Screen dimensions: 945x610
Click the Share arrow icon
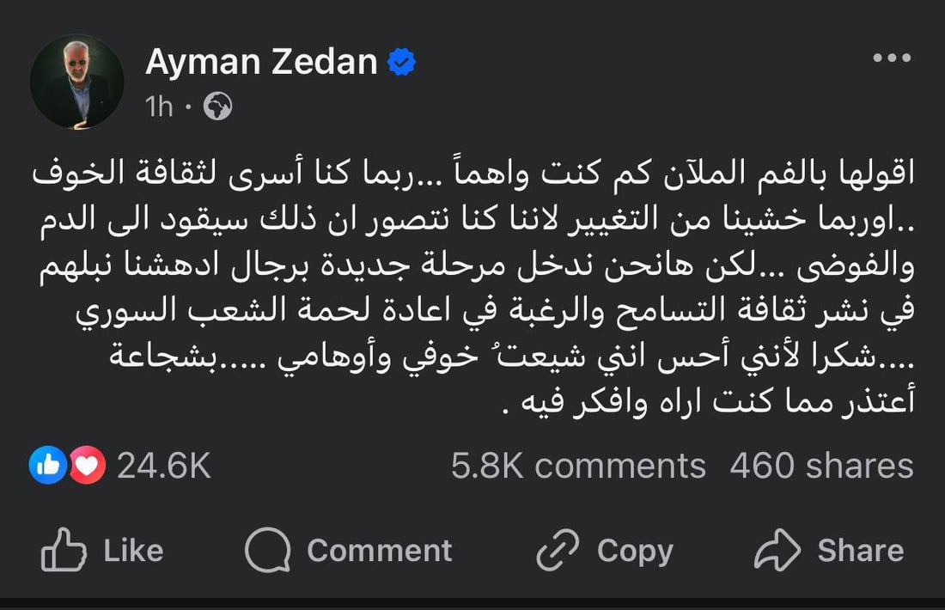pos(779,549)
